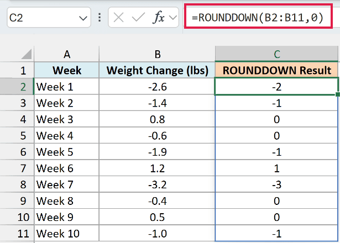This screenshot has width=340, height=243.
Task: Select row 11 header
Action: tap(17, 233)
